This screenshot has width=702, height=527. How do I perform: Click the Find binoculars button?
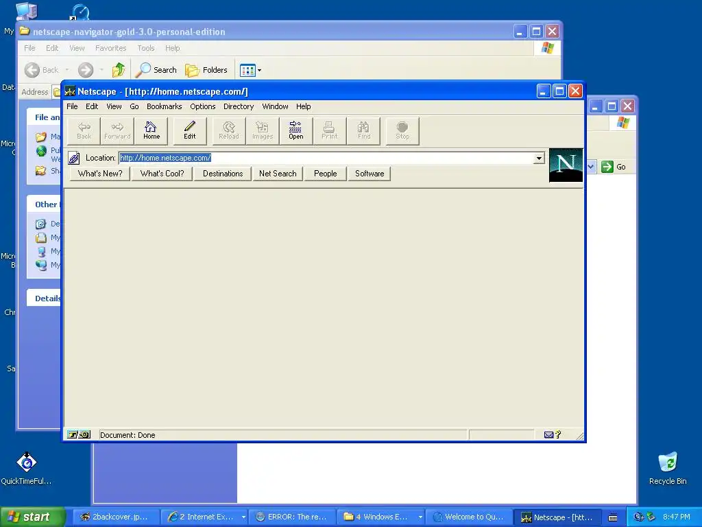pos(363,131)
